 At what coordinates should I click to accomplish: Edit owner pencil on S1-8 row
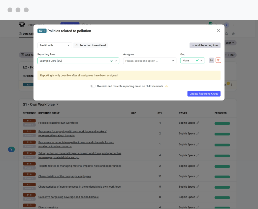click(x=198, y=197)
